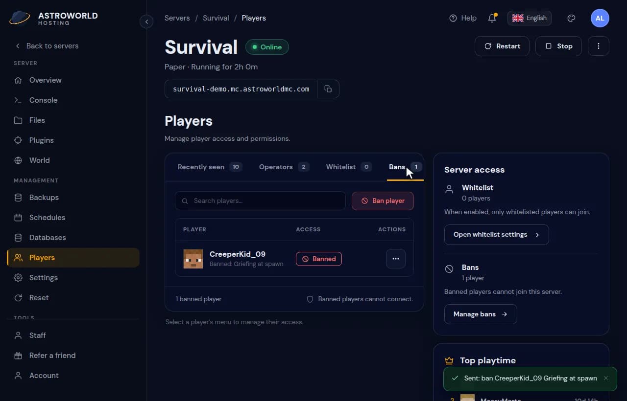
Task: Click the Search players field
Action: [260, 200]
